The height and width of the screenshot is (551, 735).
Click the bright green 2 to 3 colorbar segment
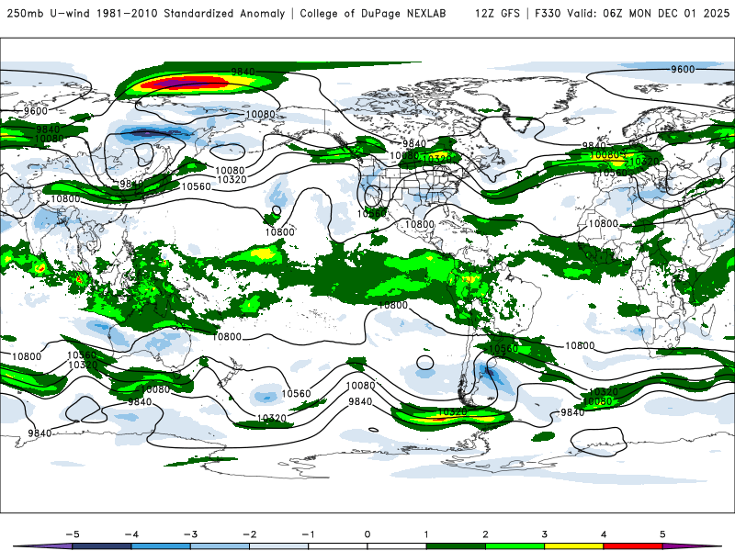tap(514, 546)
